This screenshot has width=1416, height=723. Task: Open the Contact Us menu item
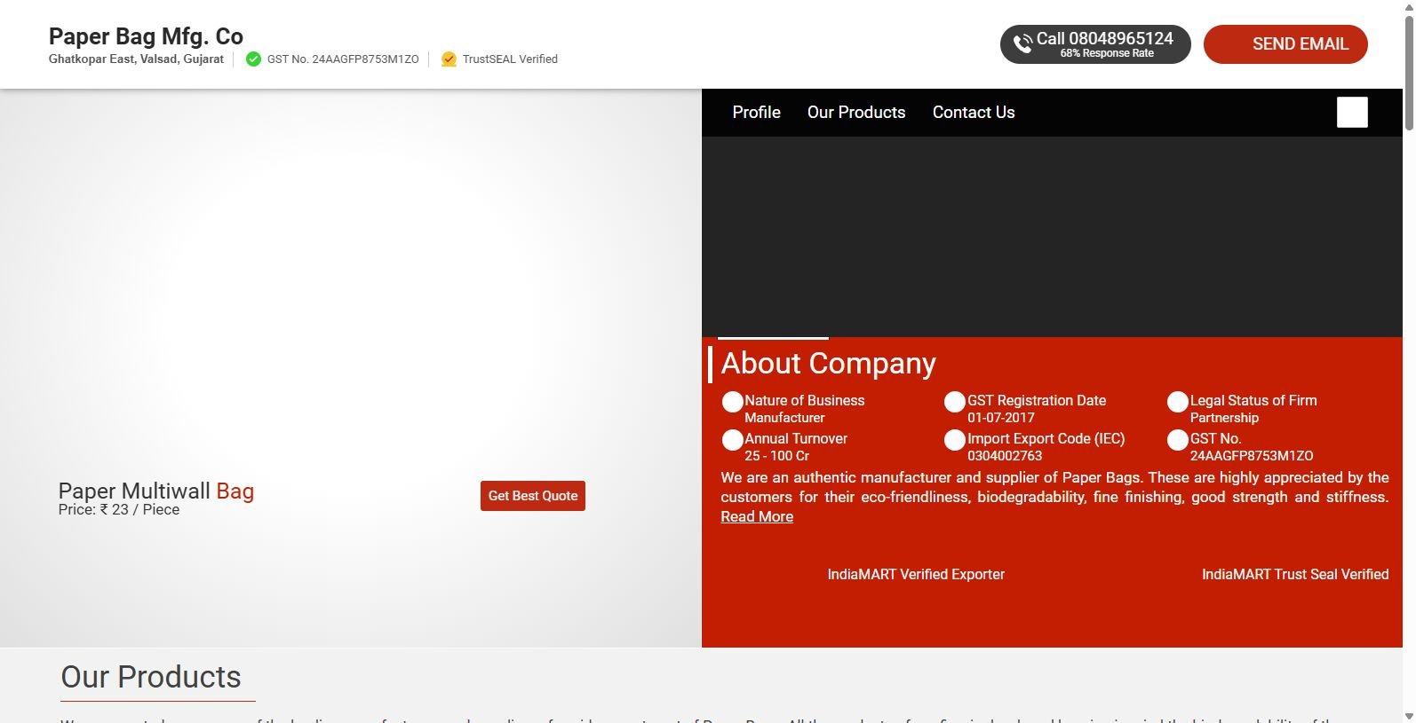tap(973, 113)
